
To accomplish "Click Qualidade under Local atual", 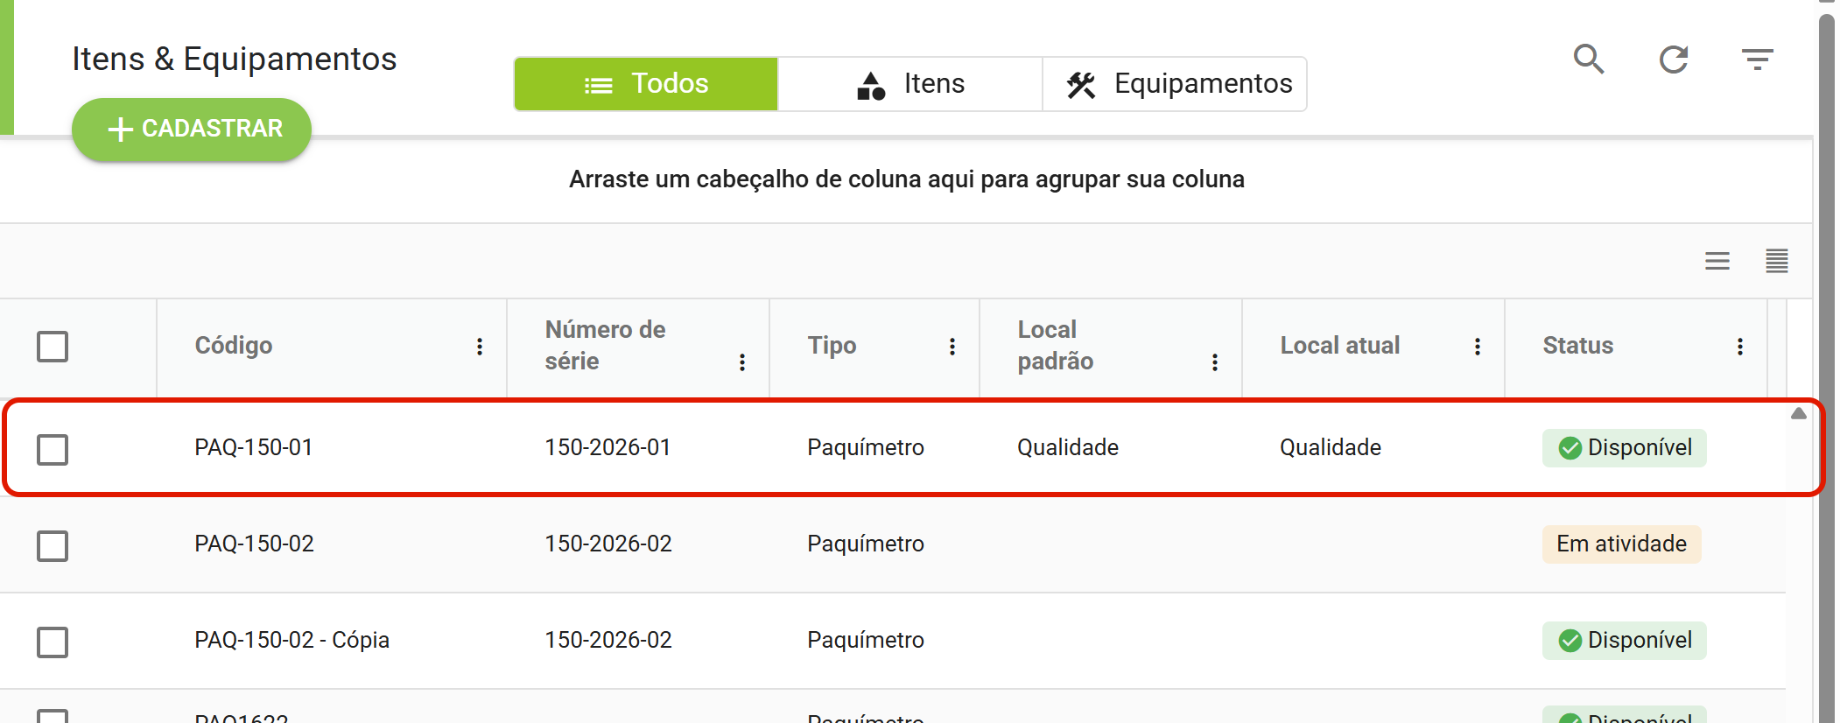I will pos(1331,447).
